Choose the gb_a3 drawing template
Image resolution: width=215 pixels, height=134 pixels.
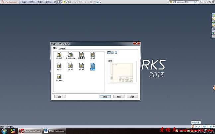click(x=81, y=66)
